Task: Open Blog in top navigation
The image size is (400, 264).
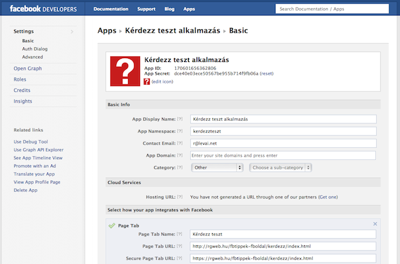Action: pyautogui.click(x=169, y=9)
